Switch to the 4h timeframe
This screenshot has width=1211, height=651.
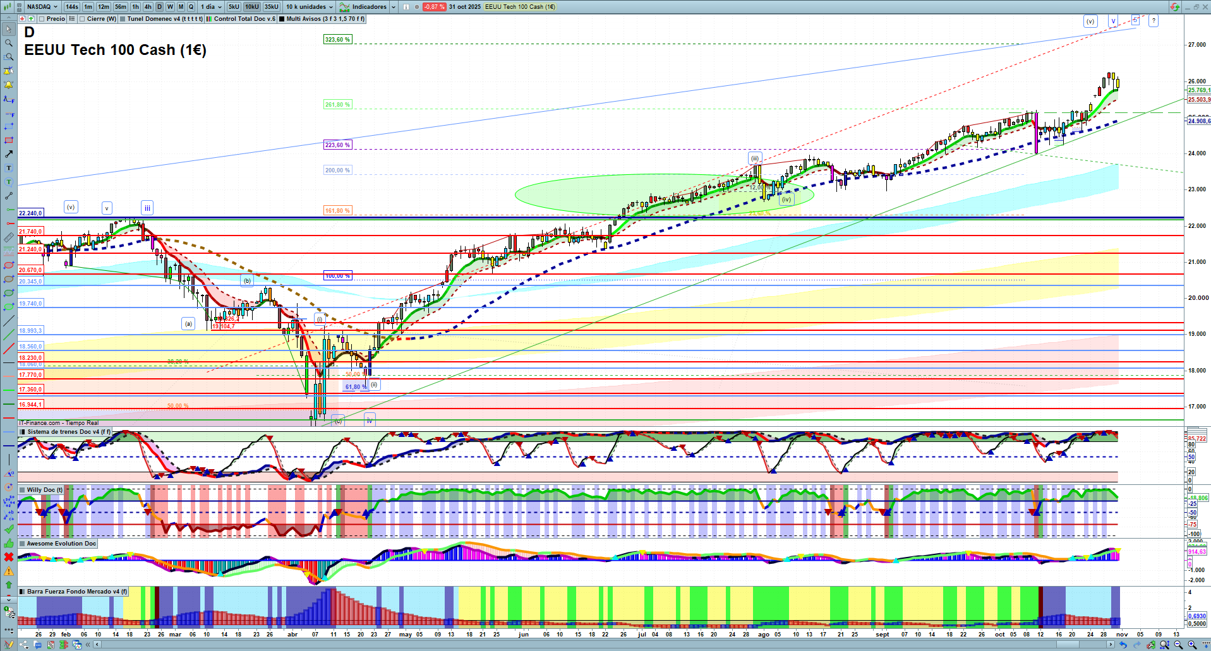point(148,7)
